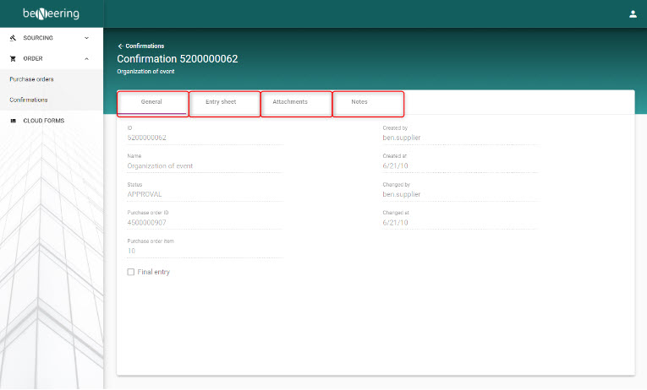This screenshot has width=647, height=390.
Task: Toggle the Final entry checkbox
Action: (130, 272)
